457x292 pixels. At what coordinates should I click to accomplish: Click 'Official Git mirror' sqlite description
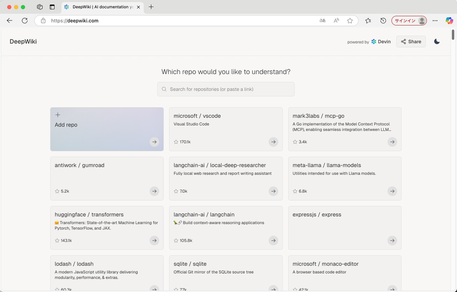[x=214, y=272]
